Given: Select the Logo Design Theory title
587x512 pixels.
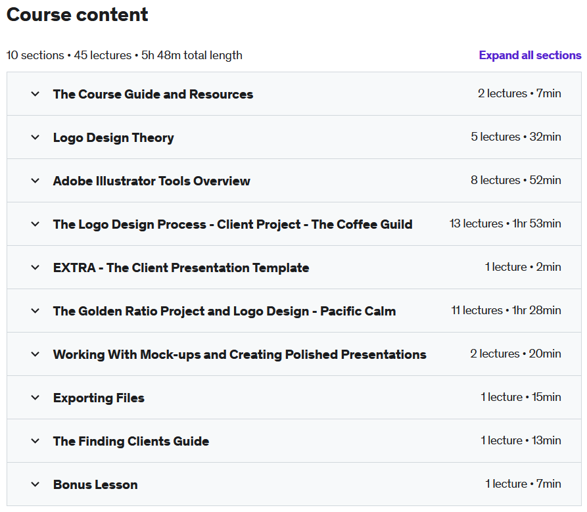Looking at the screenshot, I should [x=114, y=138].
